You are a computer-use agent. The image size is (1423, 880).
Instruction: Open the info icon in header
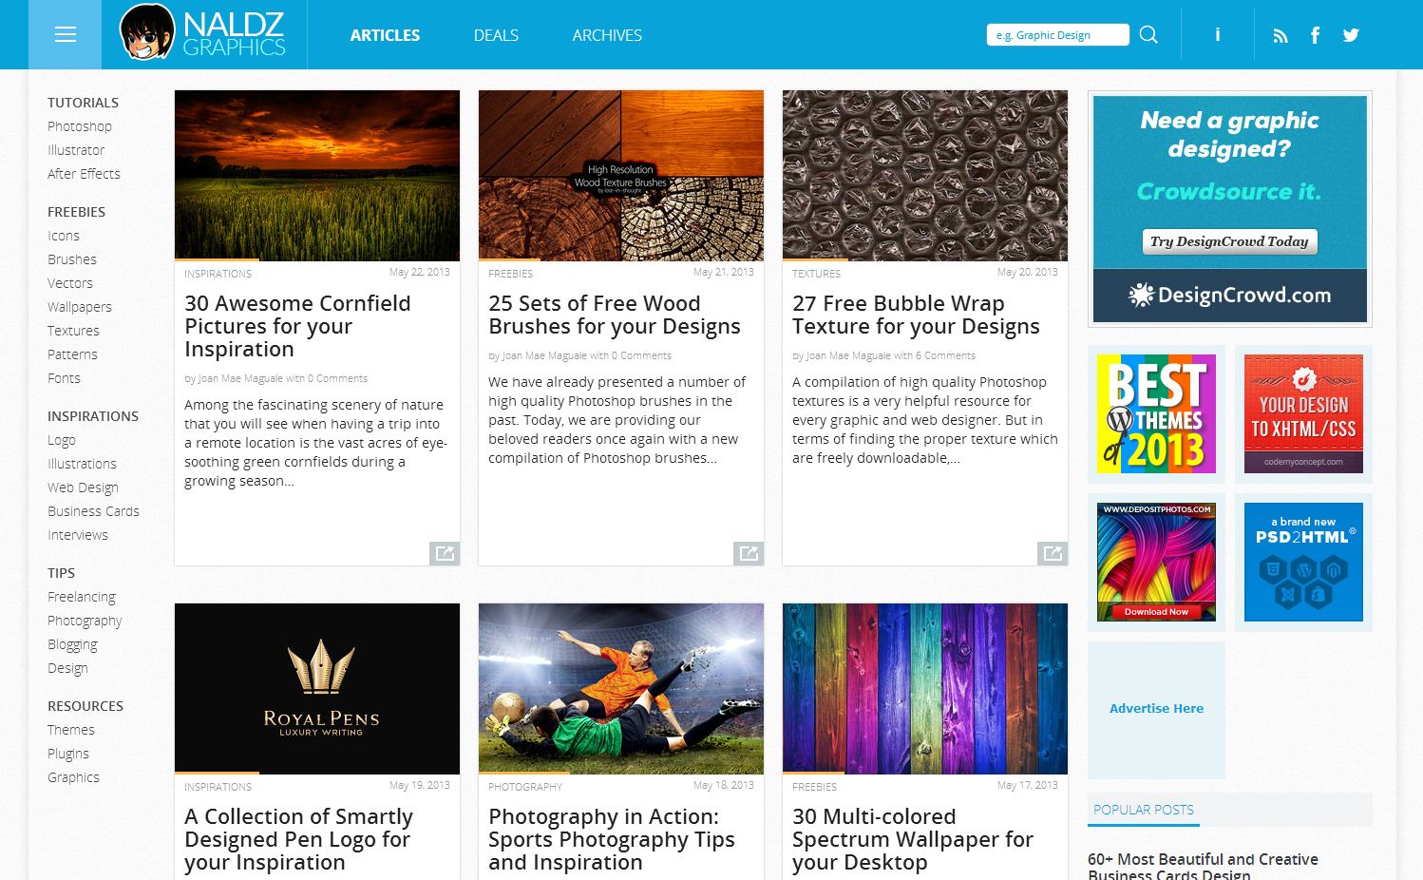tap(1217, 35)
